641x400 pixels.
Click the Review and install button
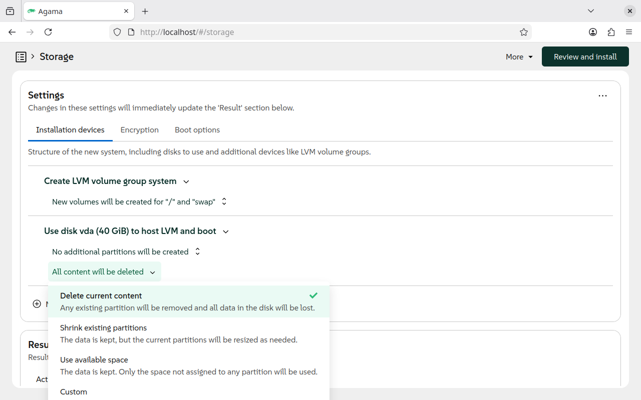pos(585,57)
